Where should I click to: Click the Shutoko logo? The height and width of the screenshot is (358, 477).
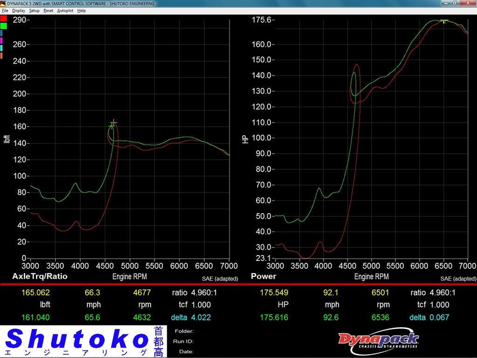(x=83, y=341)
